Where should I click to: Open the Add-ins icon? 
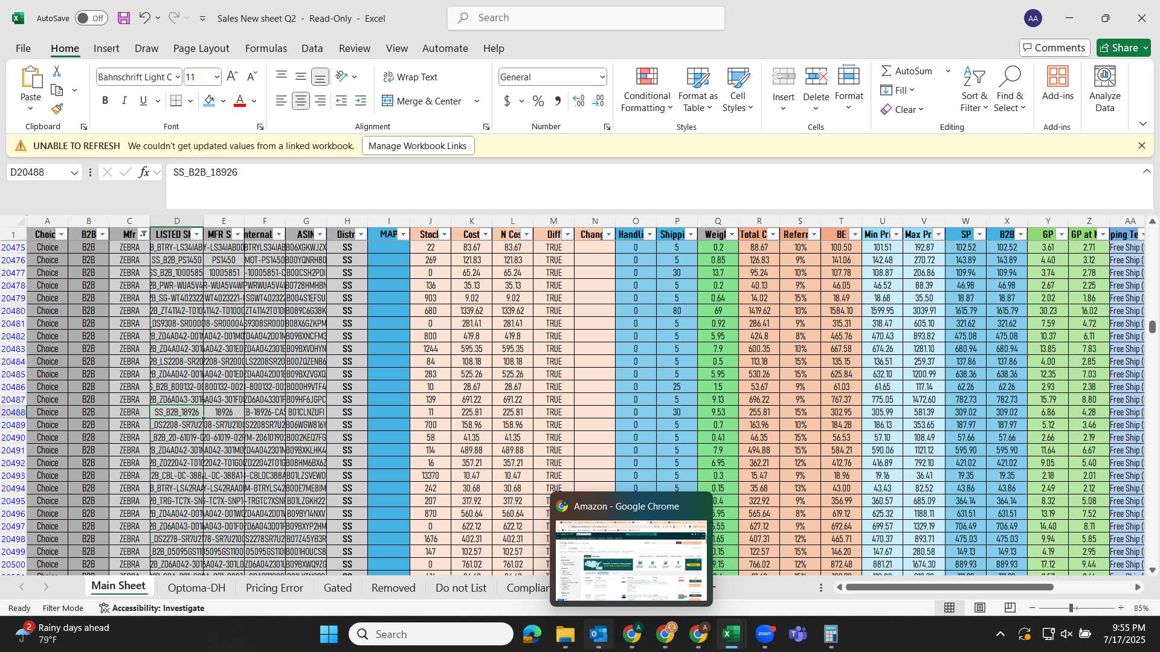[1058, 77]
